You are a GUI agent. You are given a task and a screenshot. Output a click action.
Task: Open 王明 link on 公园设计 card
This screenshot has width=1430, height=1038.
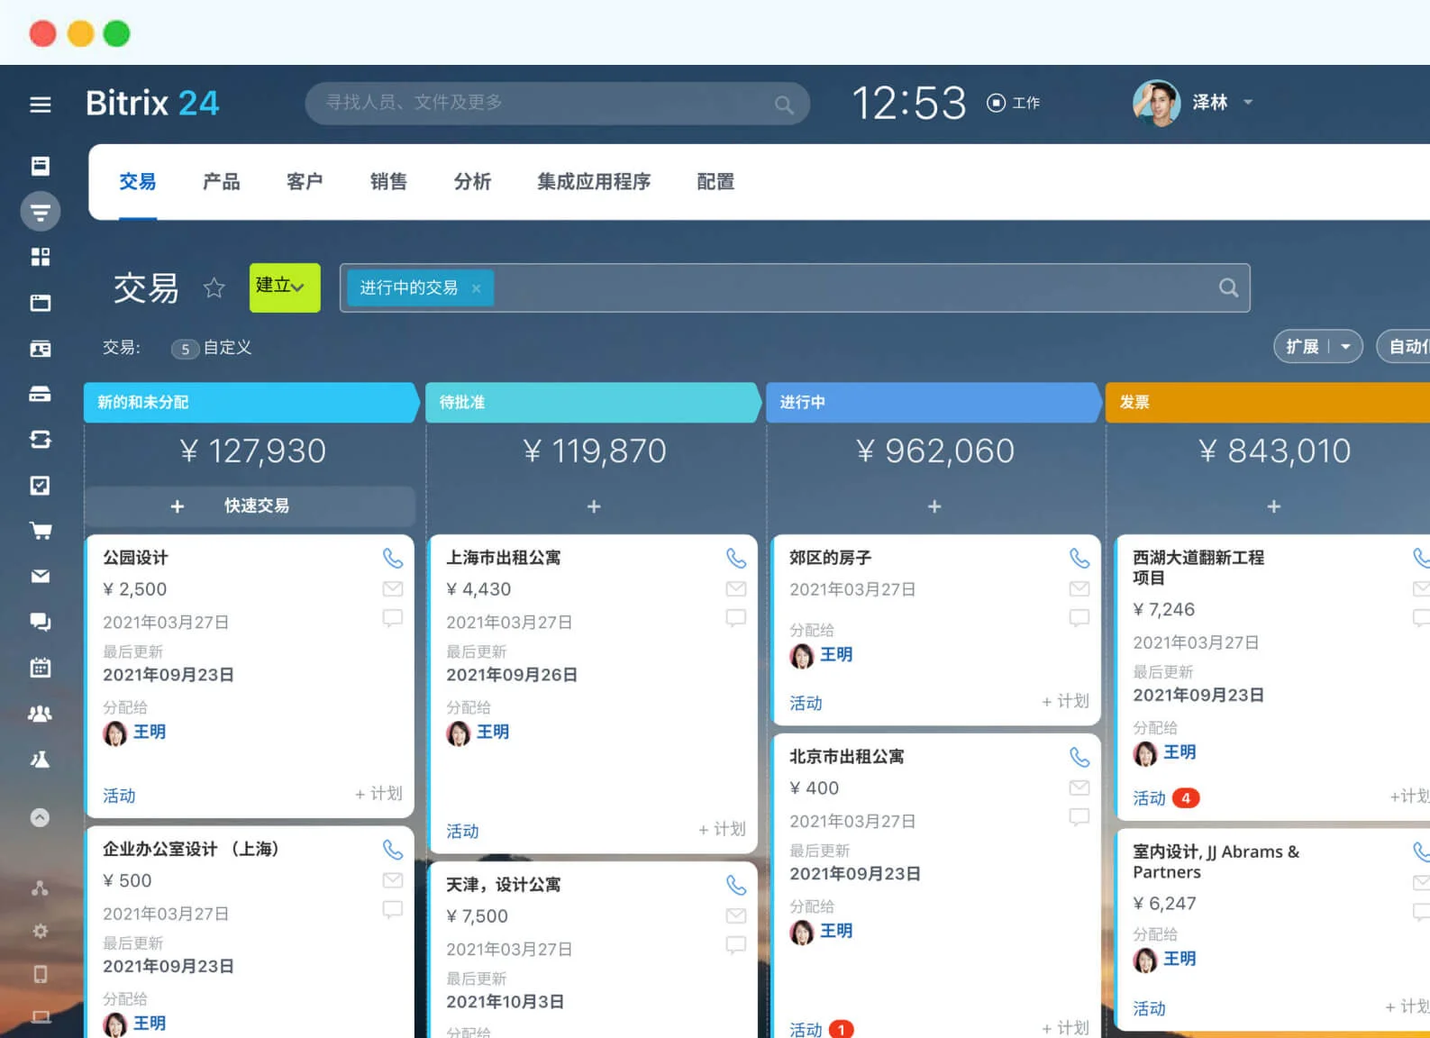coord(150,733)
